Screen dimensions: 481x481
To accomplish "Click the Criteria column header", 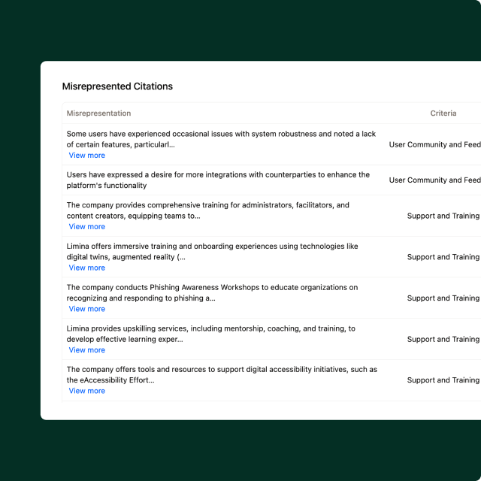I will (x=443, y=113).
